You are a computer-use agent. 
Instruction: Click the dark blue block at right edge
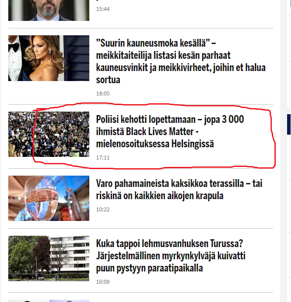coord(289,124)
